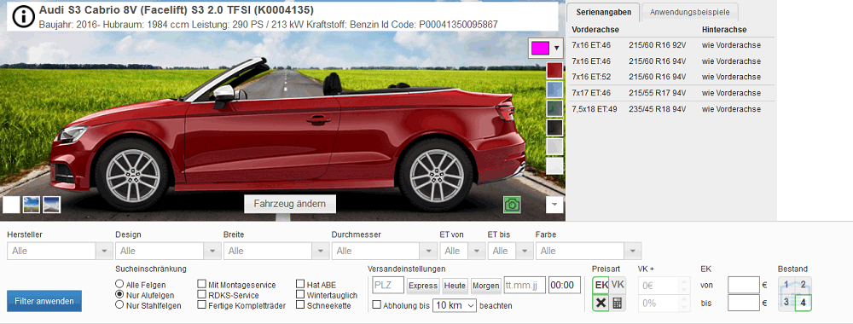
Task: Enable Abholung bis checkbox
Action: pyautogui.click(x=376, y=305)
